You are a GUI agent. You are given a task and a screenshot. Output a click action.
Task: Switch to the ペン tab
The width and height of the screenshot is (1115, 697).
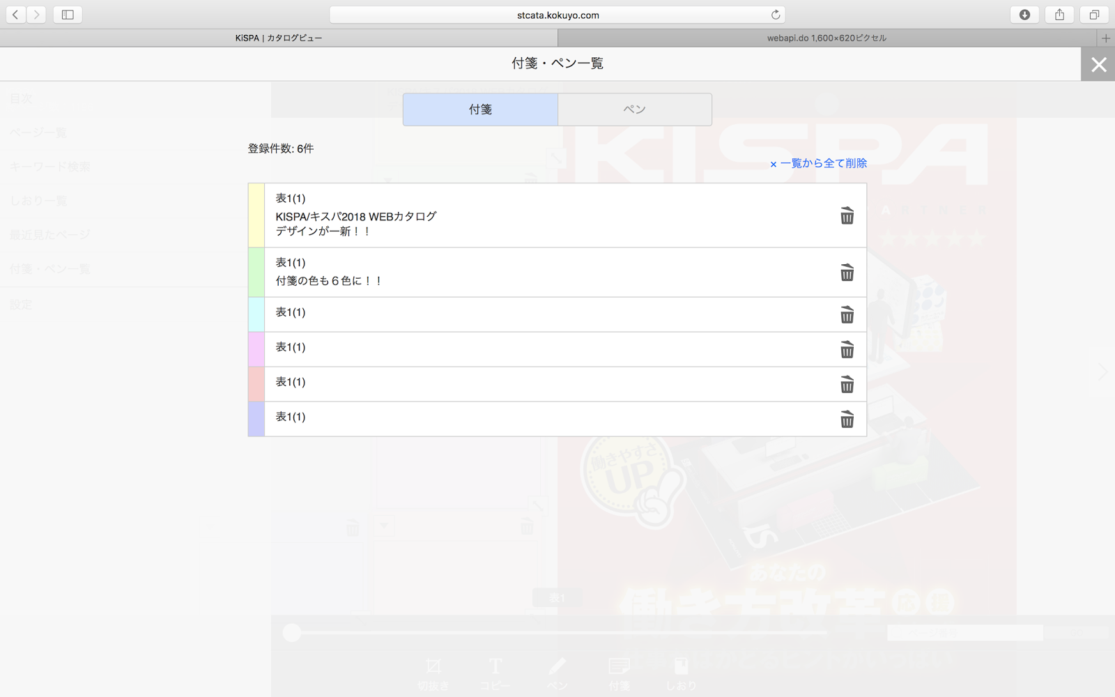click(x=635, y=109)
